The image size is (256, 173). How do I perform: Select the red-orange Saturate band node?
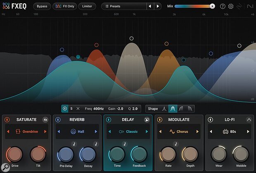tap(97, 45)
